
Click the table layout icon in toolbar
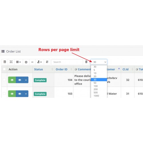point(5,62)
